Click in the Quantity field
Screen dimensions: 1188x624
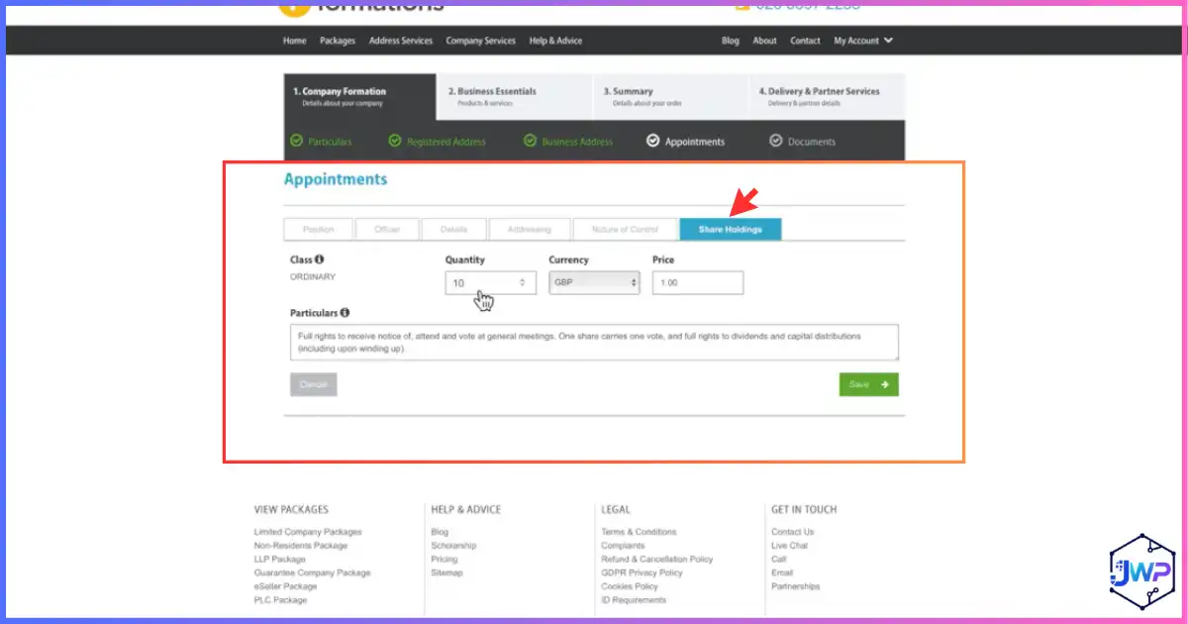coord(491,282)
